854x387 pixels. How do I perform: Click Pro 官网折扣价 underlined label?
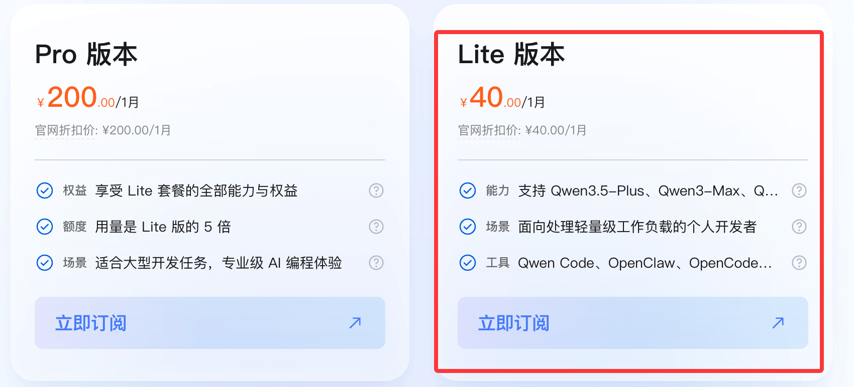(x=66, y=130)
